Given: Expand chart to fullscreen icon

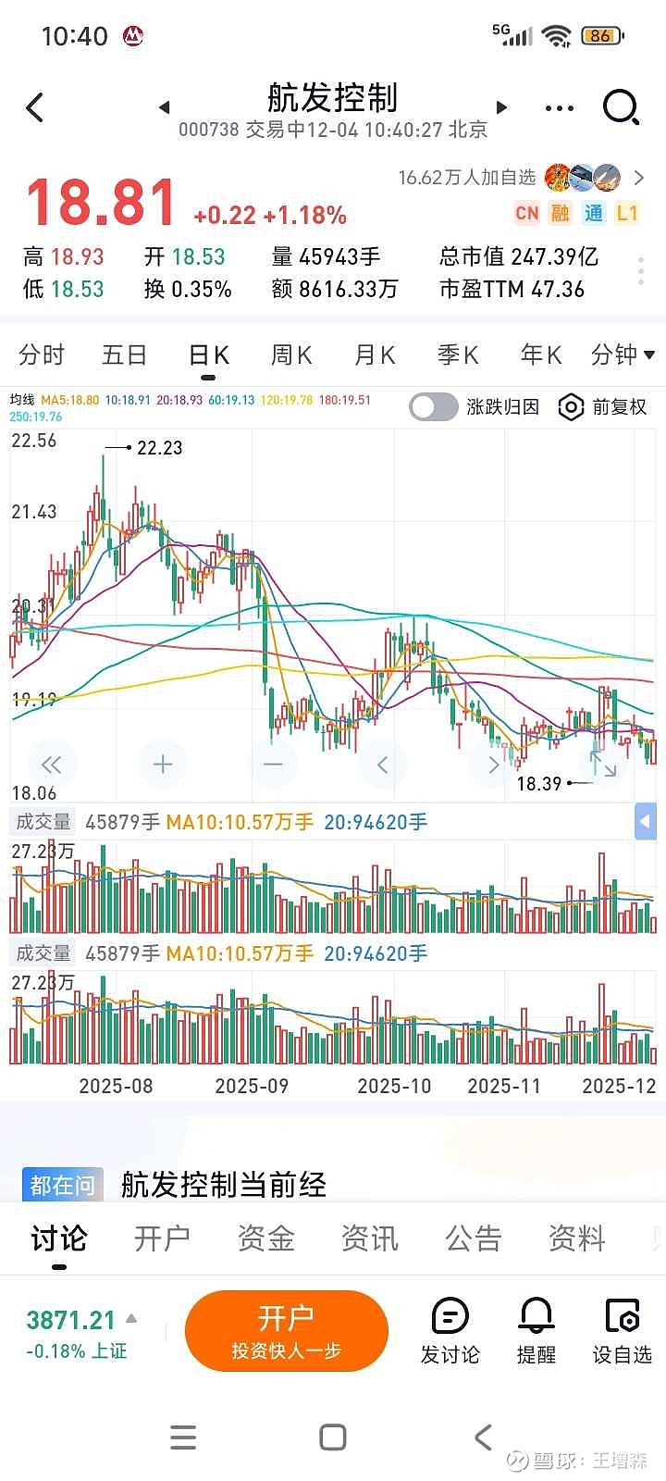Looking at the screenshot, I should pyautogui.click(x=603, y=764).
